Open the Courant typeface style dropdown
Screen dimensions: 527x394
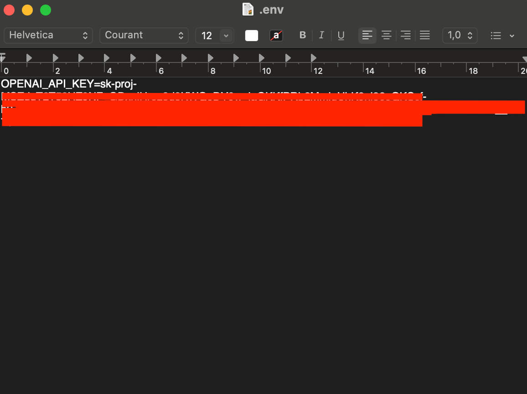click(144, 35)
